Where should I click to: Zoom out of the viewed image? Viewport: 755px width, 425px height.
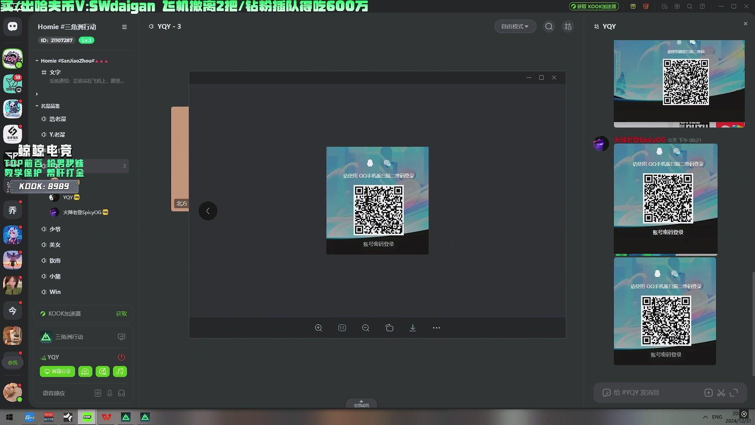pyautogui.click(x=366, y=328)
